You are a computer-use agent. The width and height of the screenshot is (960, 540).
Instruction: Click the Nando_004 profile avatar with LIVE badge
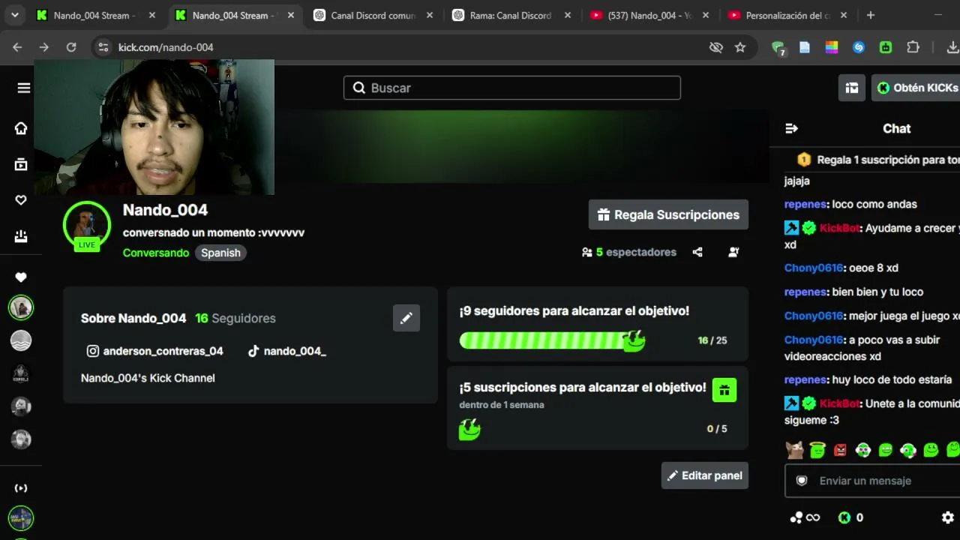(x=87, y=225)
